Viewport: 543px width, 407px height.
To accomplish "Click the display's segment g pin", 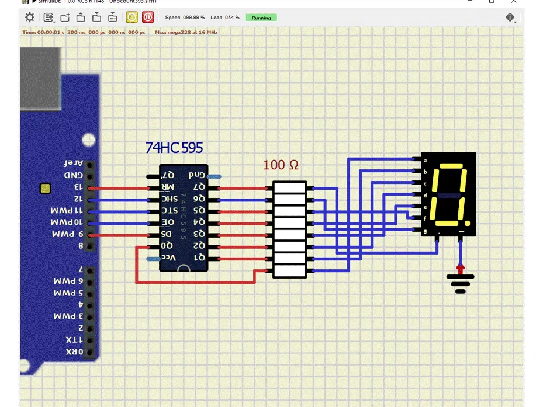I will [417, 230].
